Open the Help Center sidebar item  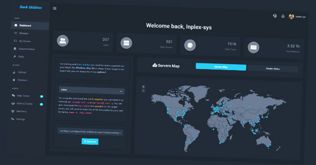(x=21, y=96)
